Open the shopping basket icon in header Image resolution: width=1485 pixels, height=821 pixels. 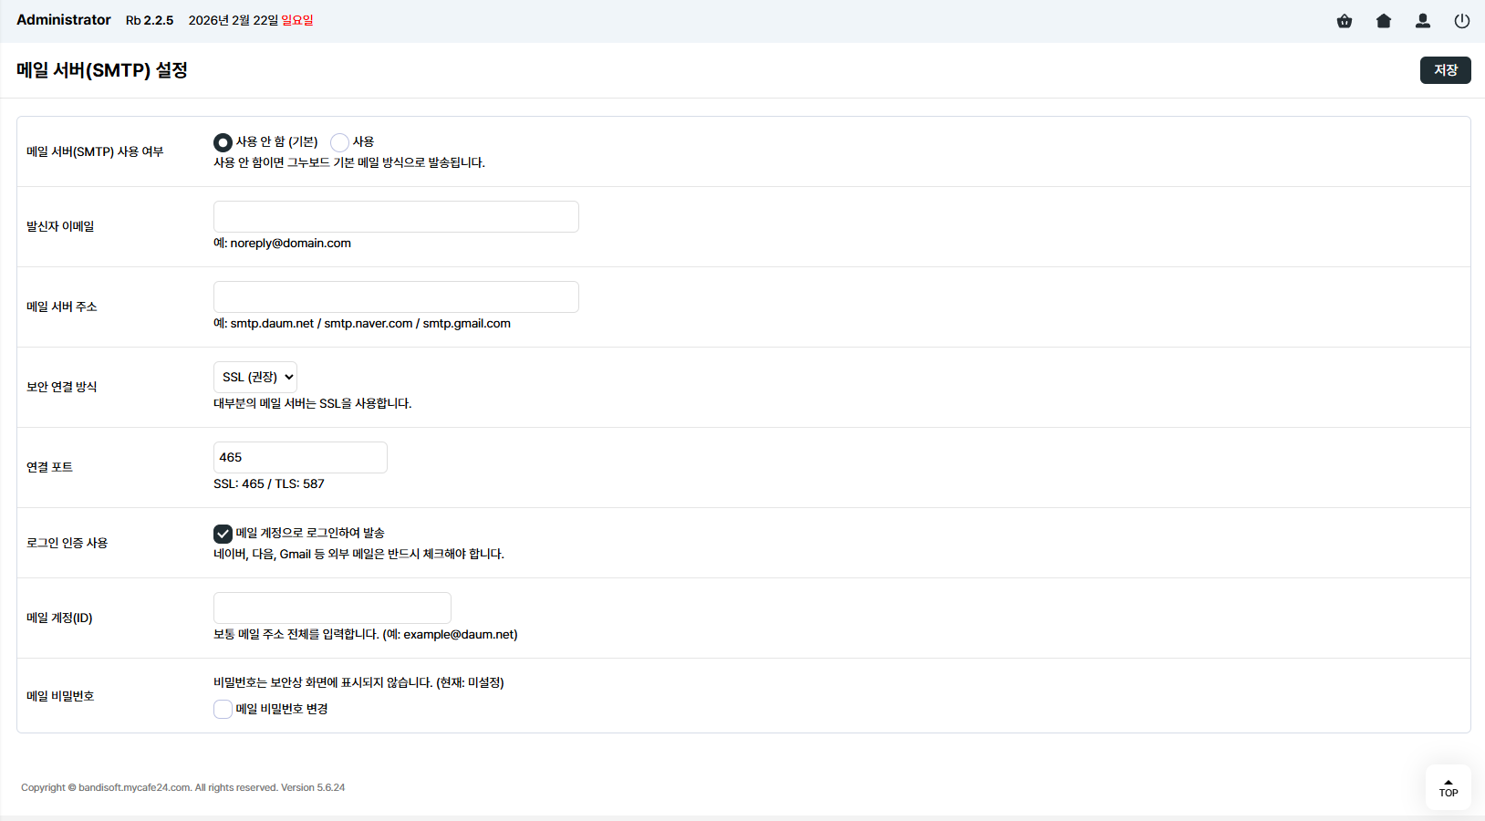[1345, 21]
